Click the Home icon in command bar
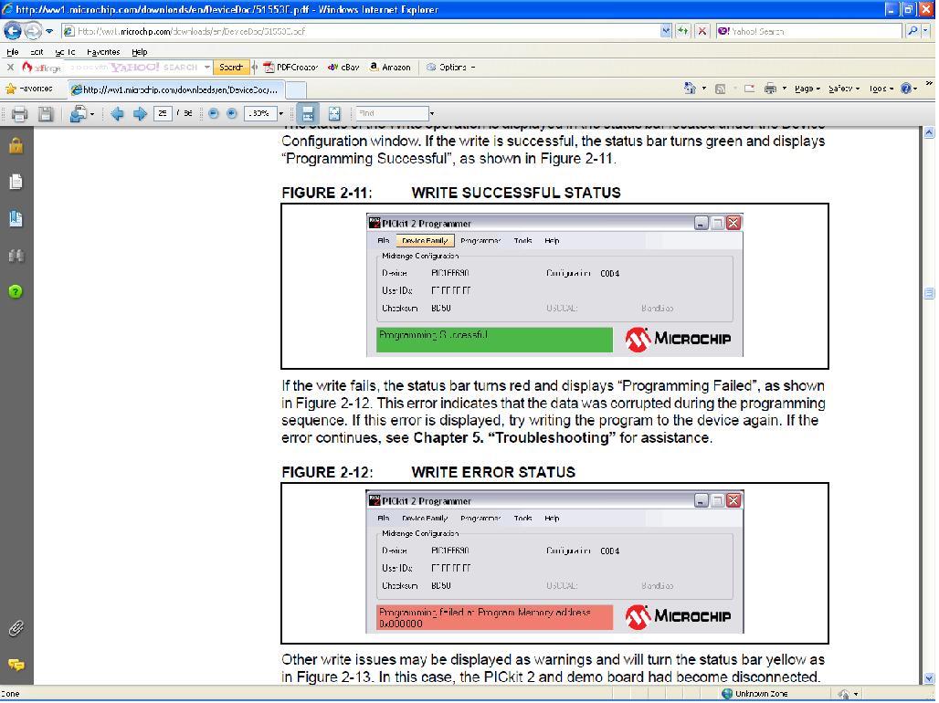 click(x=690, y=89)
